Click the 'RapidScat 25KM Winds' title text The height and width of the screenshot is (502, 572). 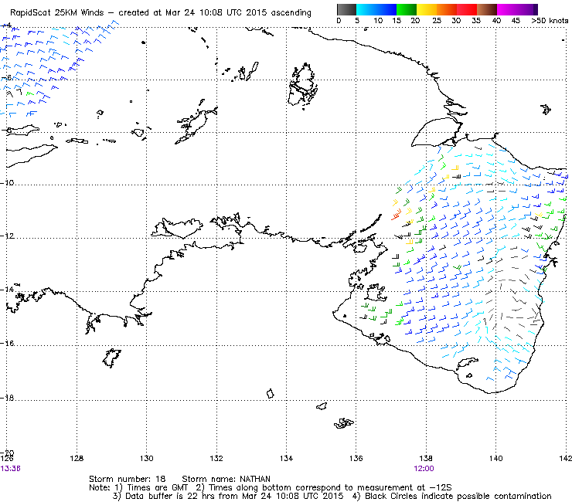click(x=57, y=13)
